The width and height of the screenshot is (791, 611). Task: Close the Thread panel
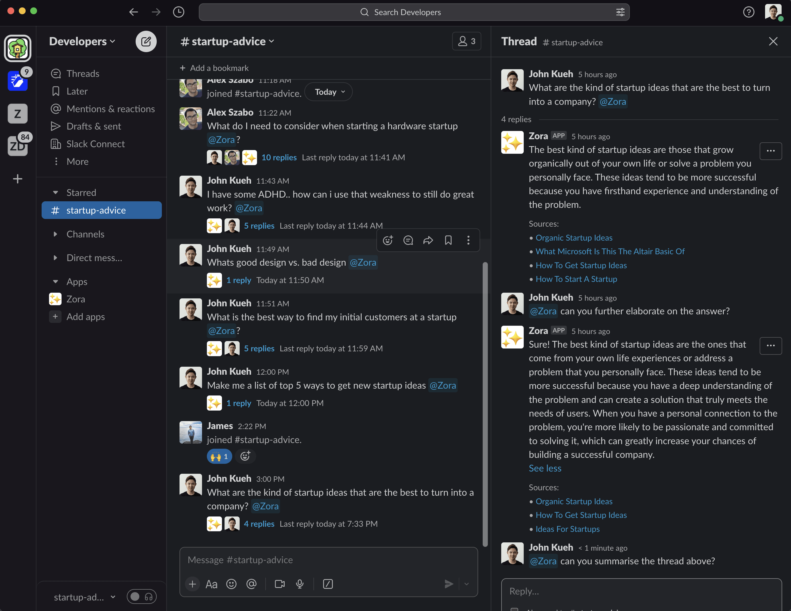773,42
